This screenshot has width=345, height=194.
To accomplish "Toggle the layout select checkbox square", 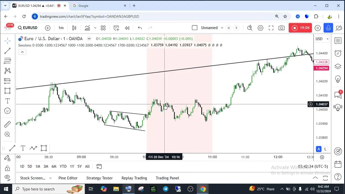I will (x=195, y=28).
